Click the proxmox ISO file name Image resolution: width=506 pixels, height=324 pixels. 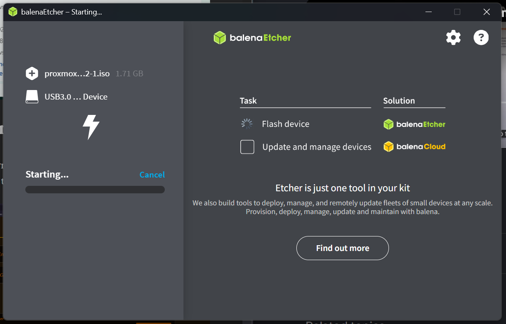coord(77,73)
